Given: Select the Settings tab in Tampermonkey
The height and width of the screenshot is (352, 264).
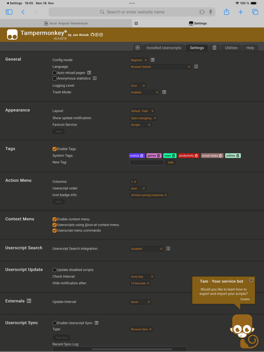Looking at the screenshot, I should [197, 48].
